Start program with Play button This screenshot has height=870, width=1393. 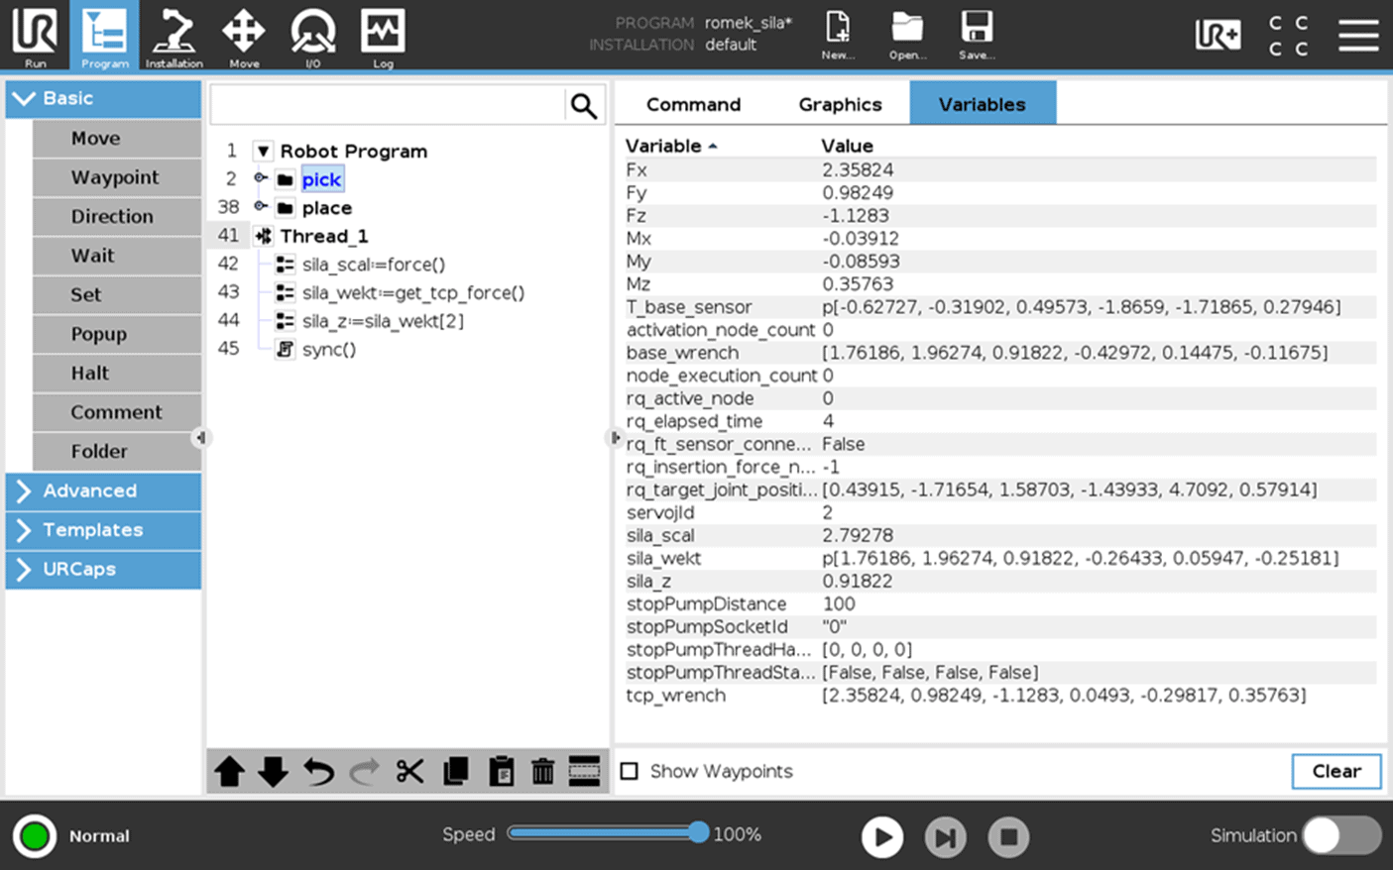click(882, 837)
